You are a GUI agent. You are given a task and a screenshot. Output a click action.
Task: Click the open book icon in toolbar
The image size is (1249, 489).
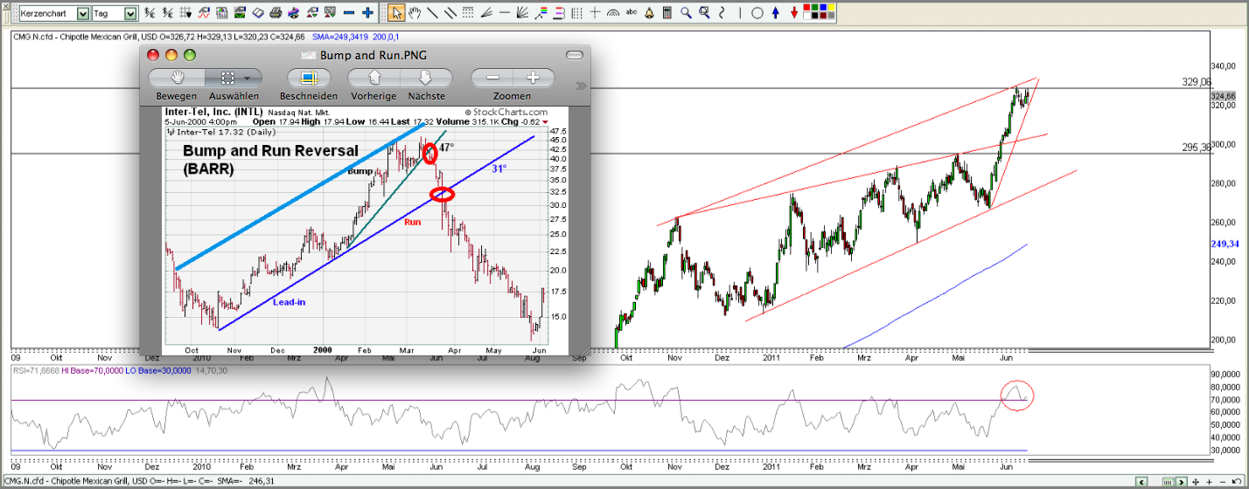[258, 13]
